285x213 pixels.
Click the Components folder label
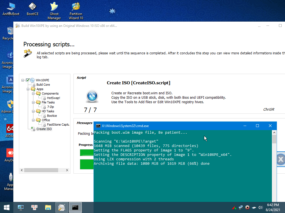[x=50, y=93]
